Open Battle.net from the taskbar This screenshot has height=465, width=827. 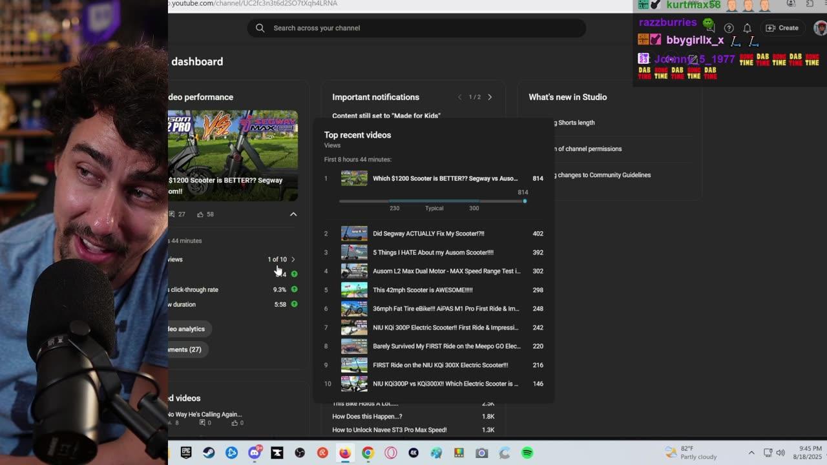click(x=231, y=453)
